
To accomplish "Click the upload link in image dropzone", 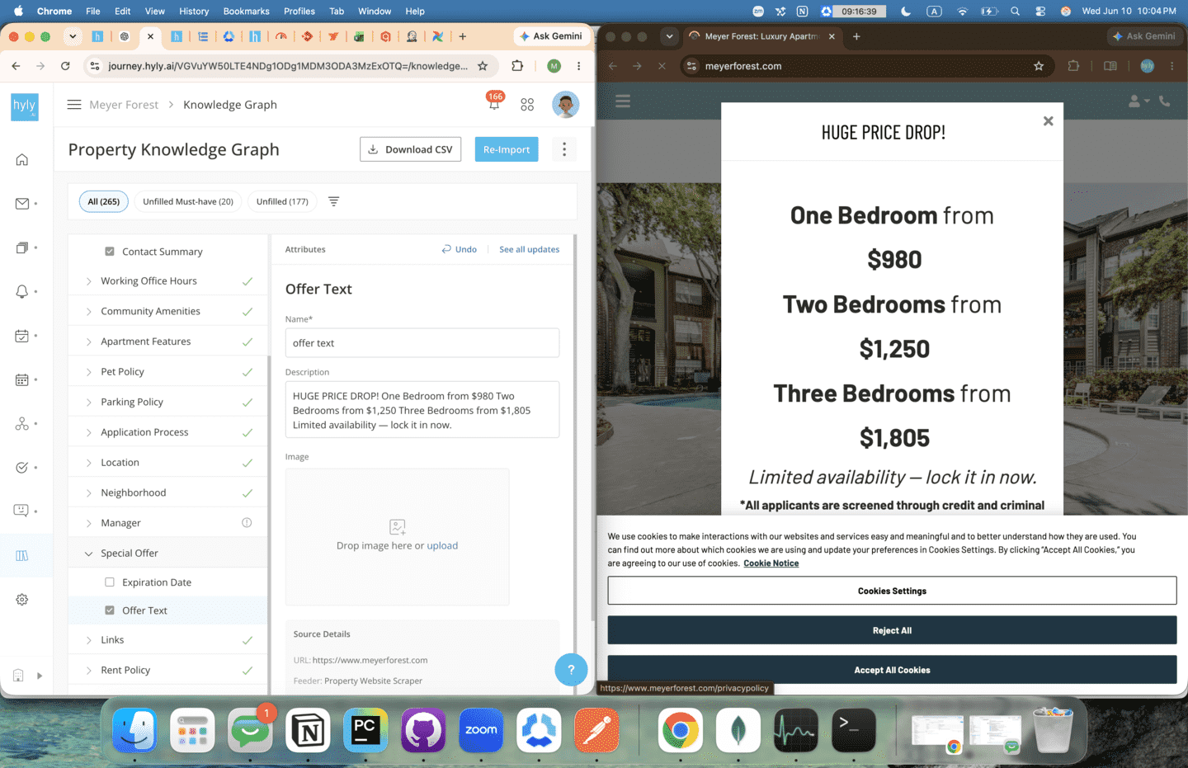I will (442, 546).
